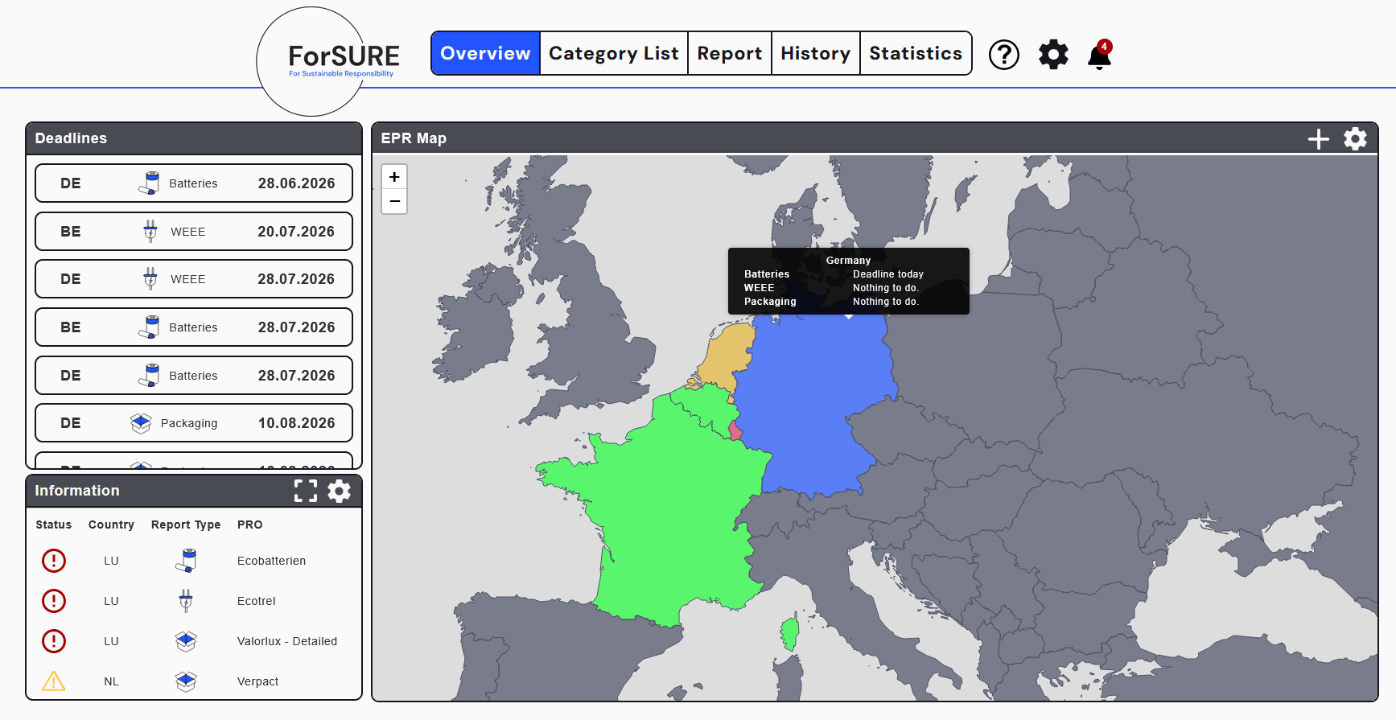Click the WEEE plug icon in BE 20.07.2026 deadline
This screenshot has height=720, width=1396.
coord(150,232)
